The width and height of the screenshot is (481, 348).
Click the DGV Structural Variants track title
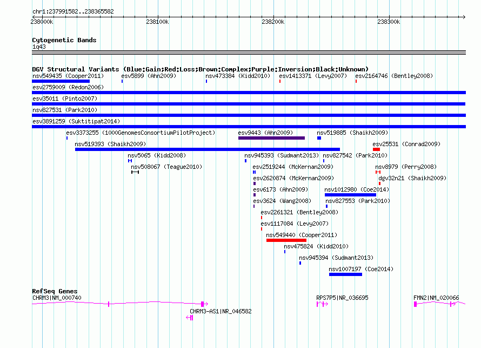[200, 69]
